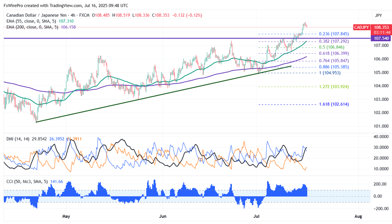This screenshot has width=392, height=224.
Task: Click the H108.519 high price value
Action: coord(121,15)
